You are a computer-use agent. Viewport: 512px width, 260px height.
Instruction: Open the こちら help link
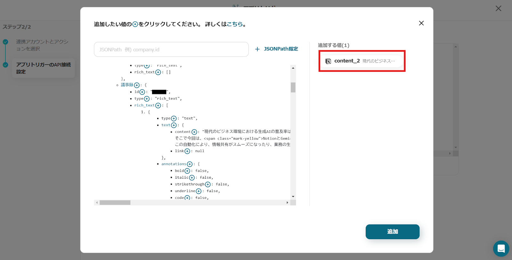tap(235, 24)
